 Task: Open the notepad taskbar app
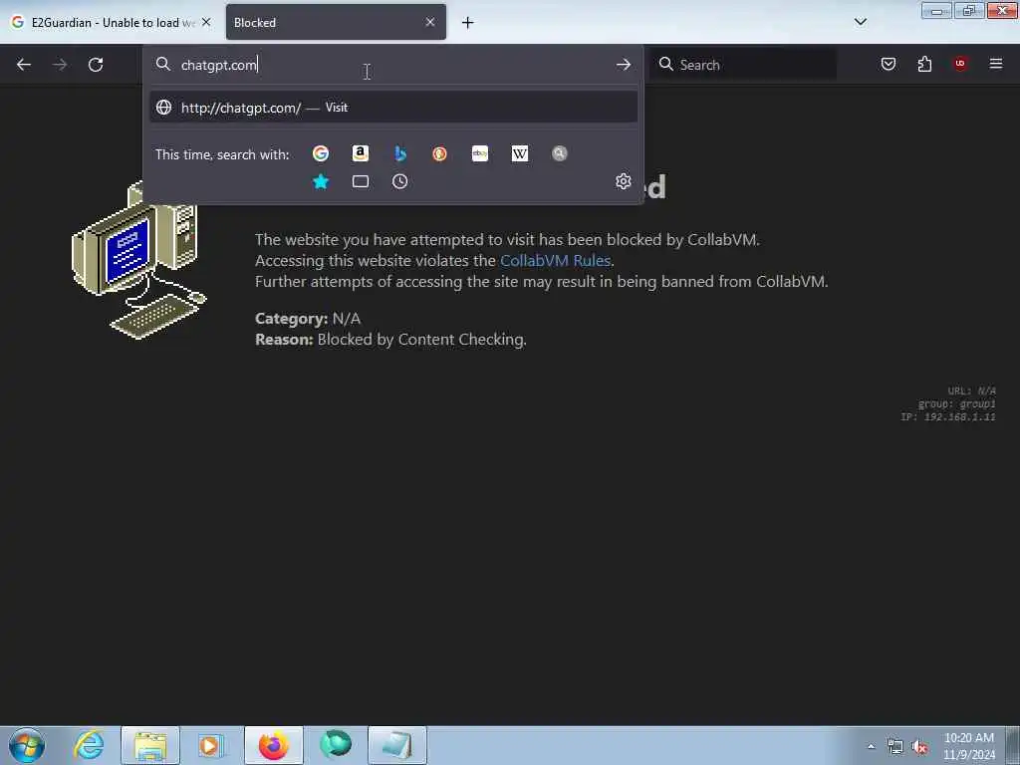(397, 745)
